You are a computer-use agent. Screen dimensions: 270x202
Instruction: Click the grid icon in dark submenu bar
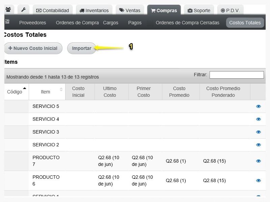7,22
